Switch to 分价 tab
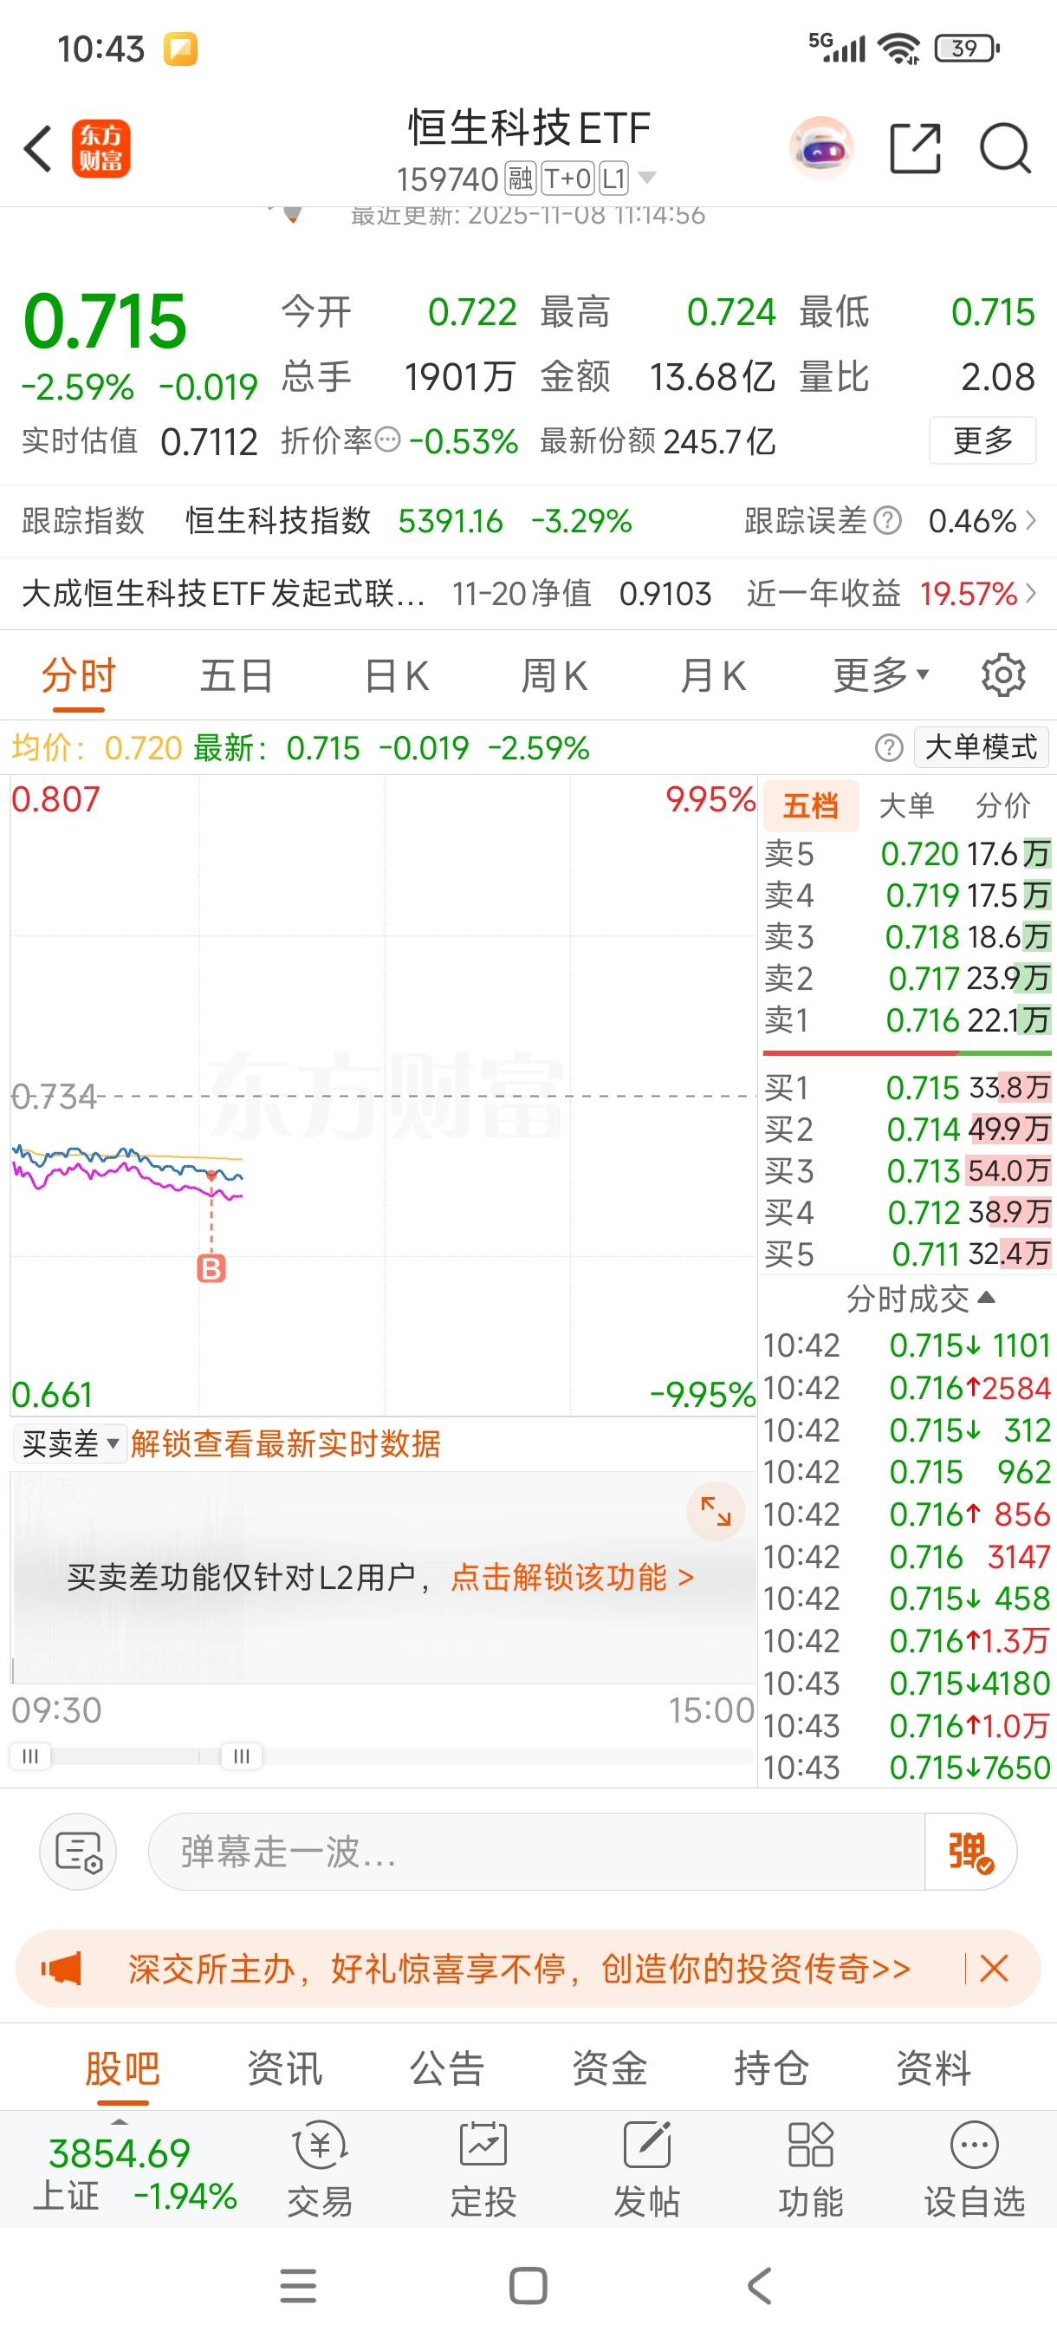1057x2351 pixels. coord(1002,805)
